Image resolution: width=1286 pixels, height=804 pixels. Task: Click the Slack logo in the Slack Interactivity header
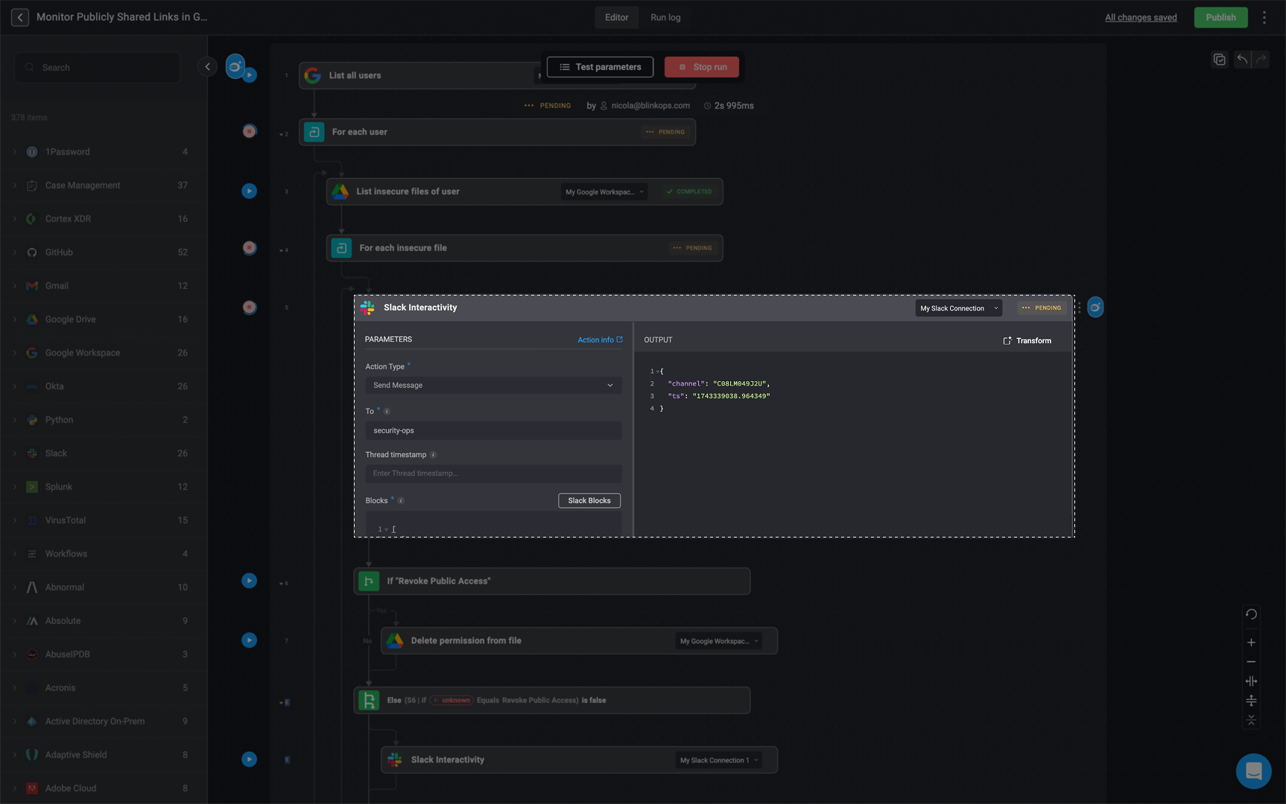pyautogui.click(x=367, y=307)
